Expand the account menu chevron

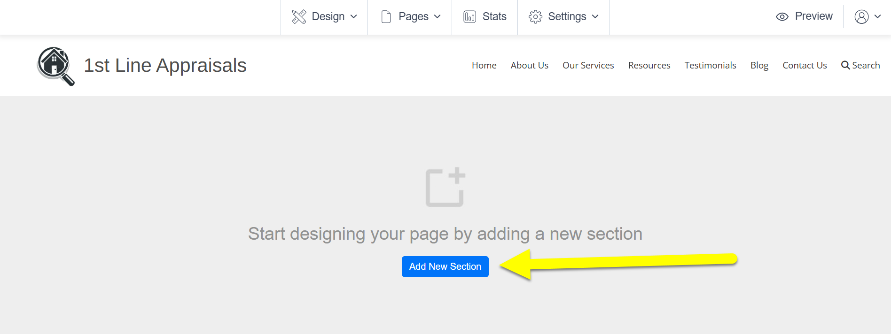click(x=877, y=17)
